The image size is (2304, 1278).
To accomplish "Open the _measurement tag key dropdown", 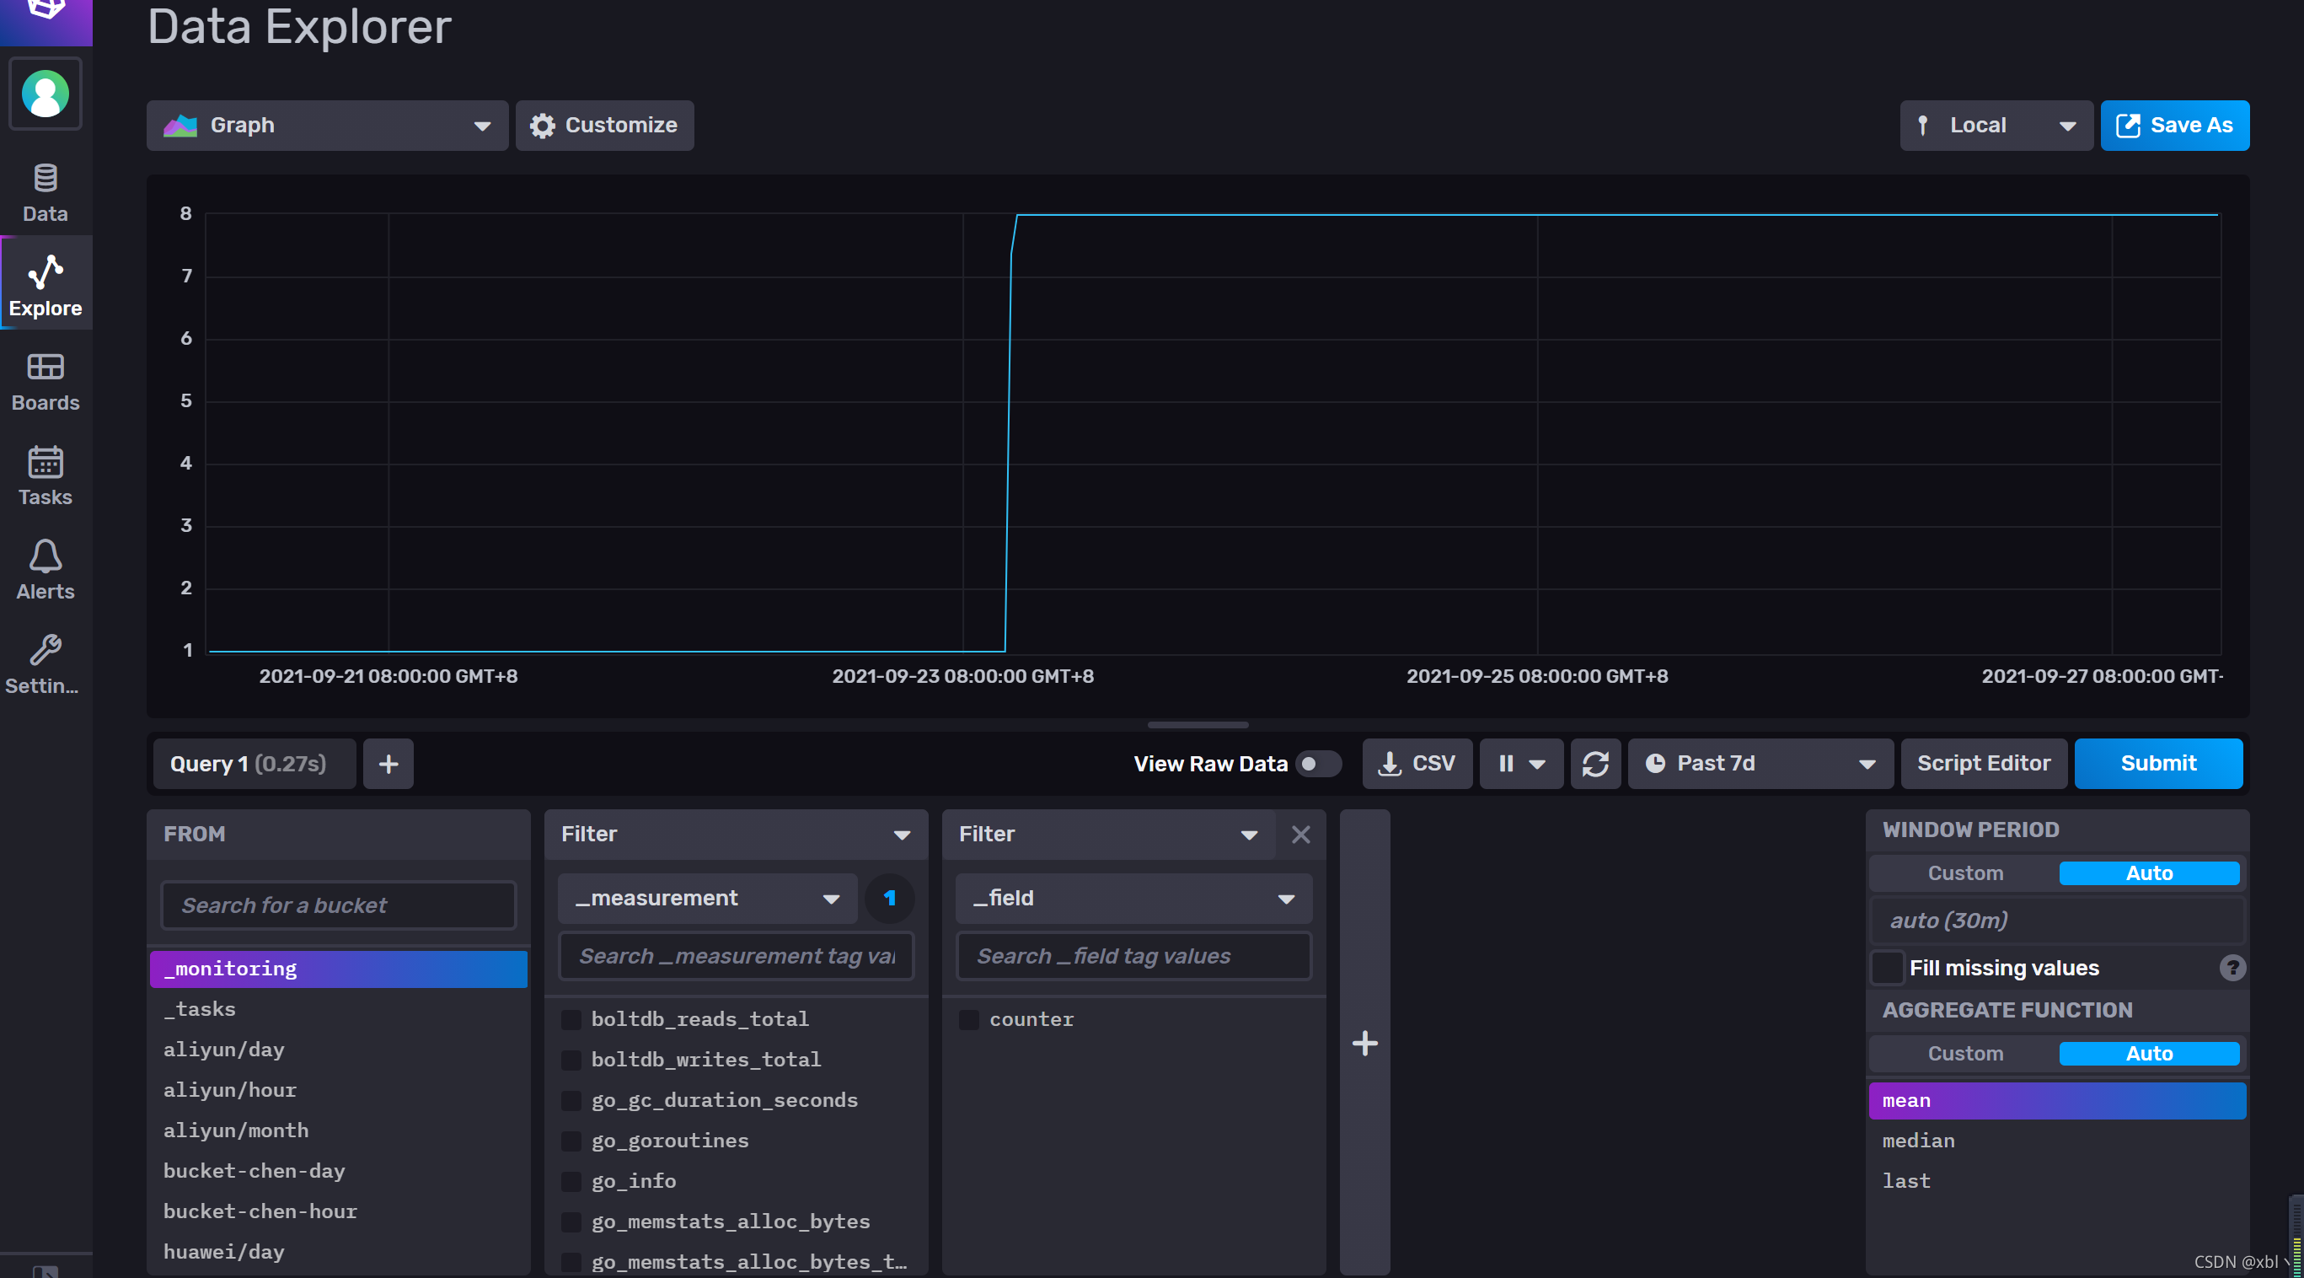I will pos(708,898).
